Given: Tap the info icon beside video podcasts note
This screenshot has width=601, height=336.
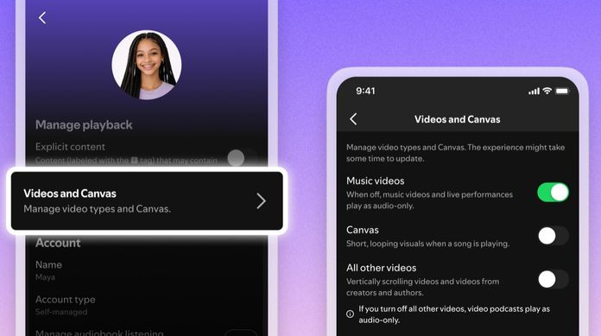Looking at the screenshot, I should tap(350, 314).
